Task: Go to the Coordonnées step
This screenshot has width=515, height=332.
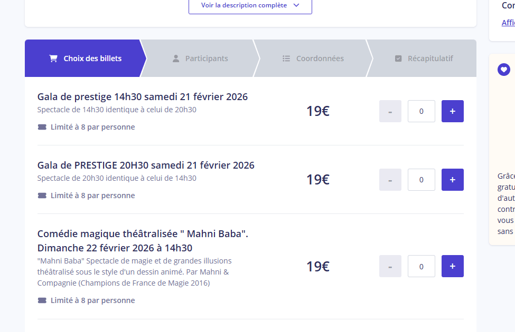Action: (x=314, y=58)
